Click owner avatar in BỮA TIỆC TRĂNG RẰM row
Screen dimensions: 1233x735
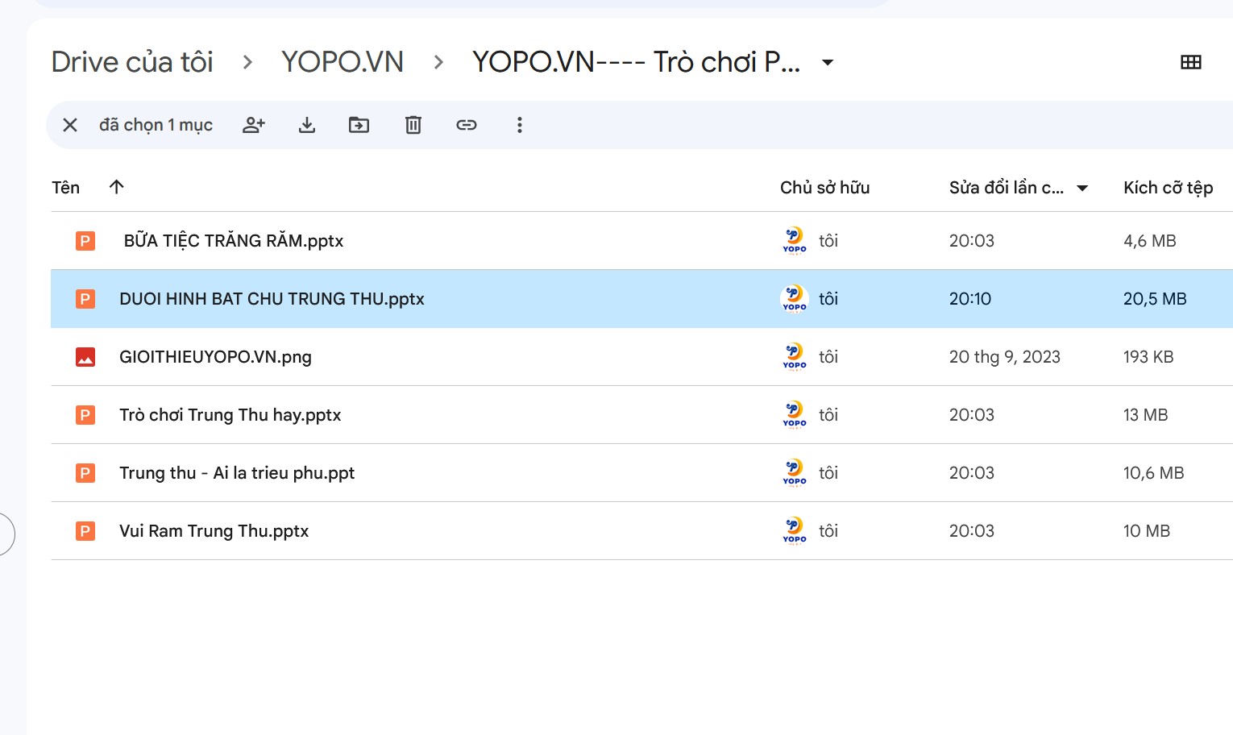coord(795,241)
